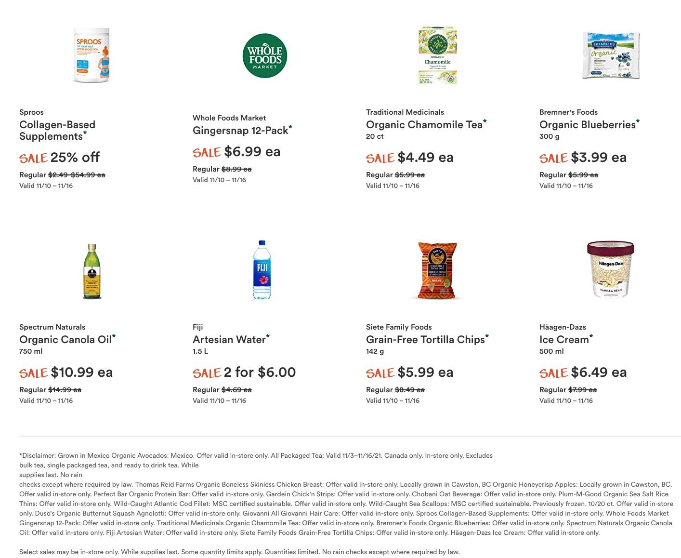Open the Artesian Water product title

[x=229, y=340]
